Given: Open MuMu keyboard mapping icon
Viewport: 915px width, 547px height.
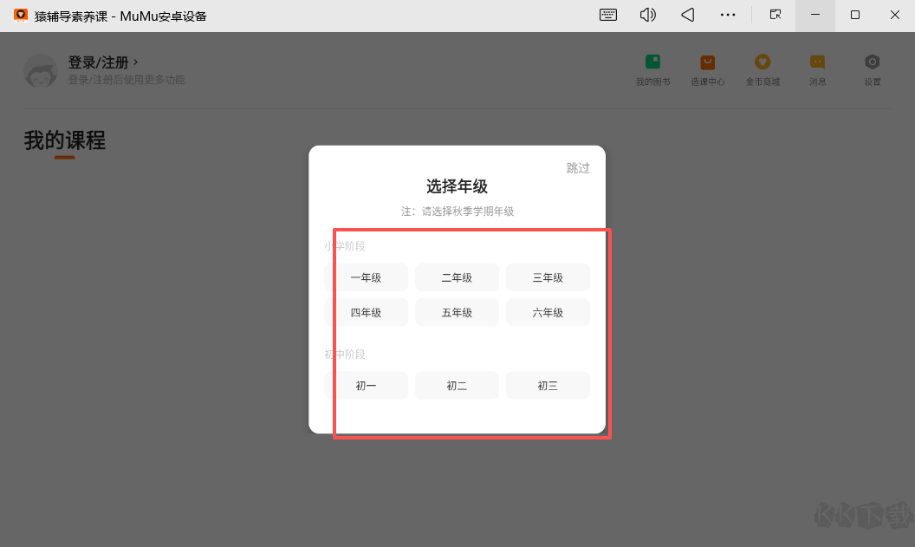Looking at the screenshot, I should tap(608, 15).
